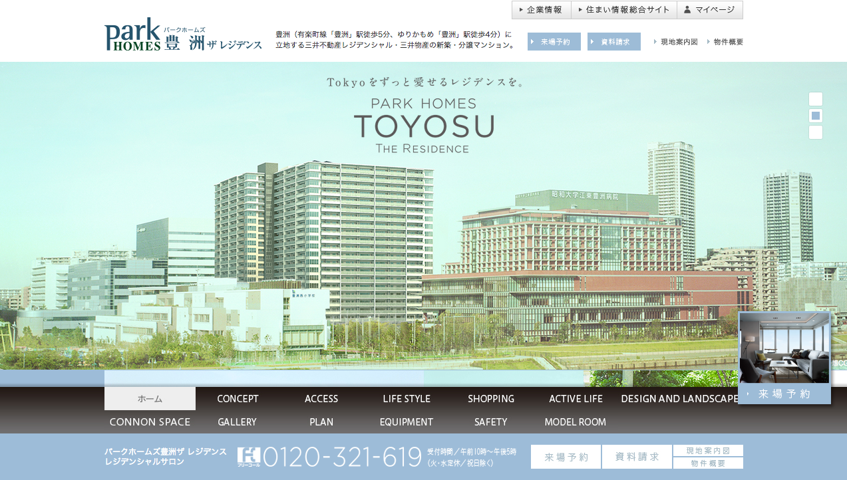Open the 物件概要 link in the header
This screenshot has height=480, width=847.
click(726, 42)
